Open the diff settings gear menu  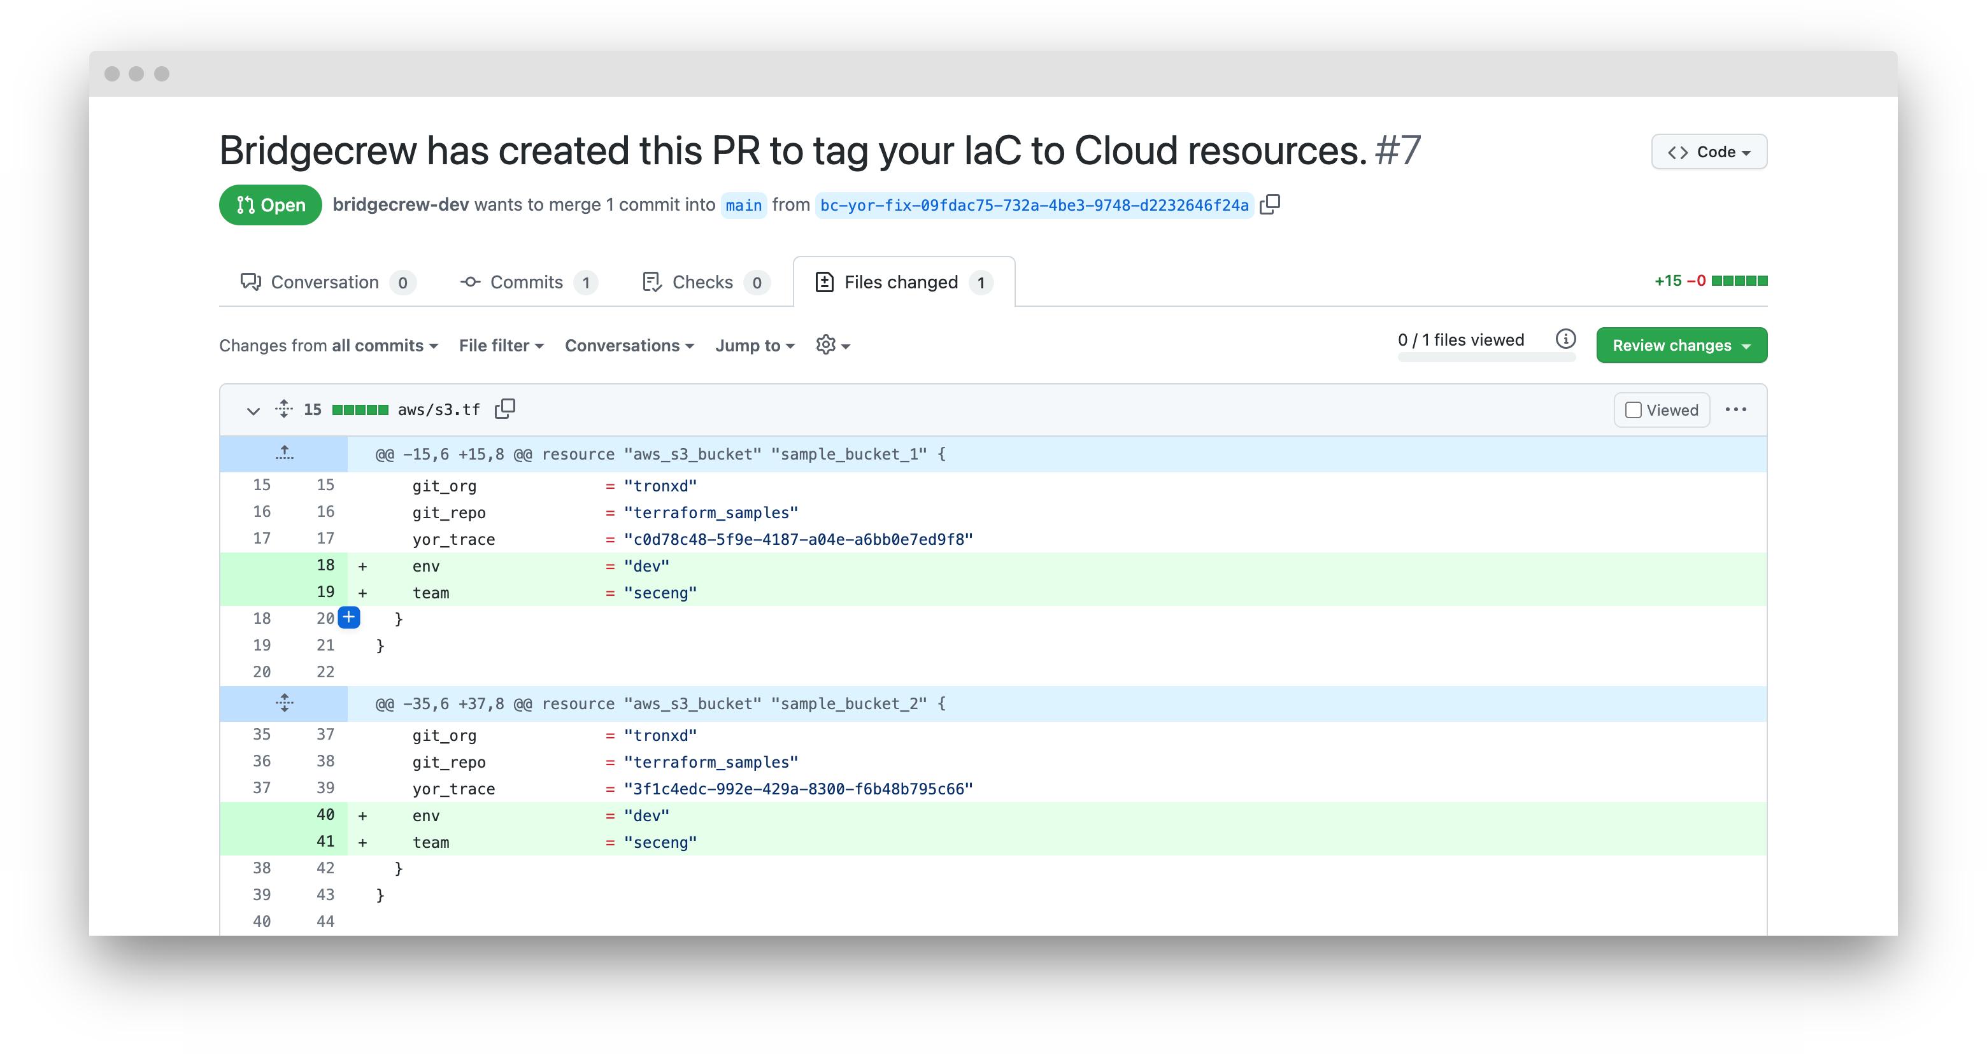click(x=833, y=346)
